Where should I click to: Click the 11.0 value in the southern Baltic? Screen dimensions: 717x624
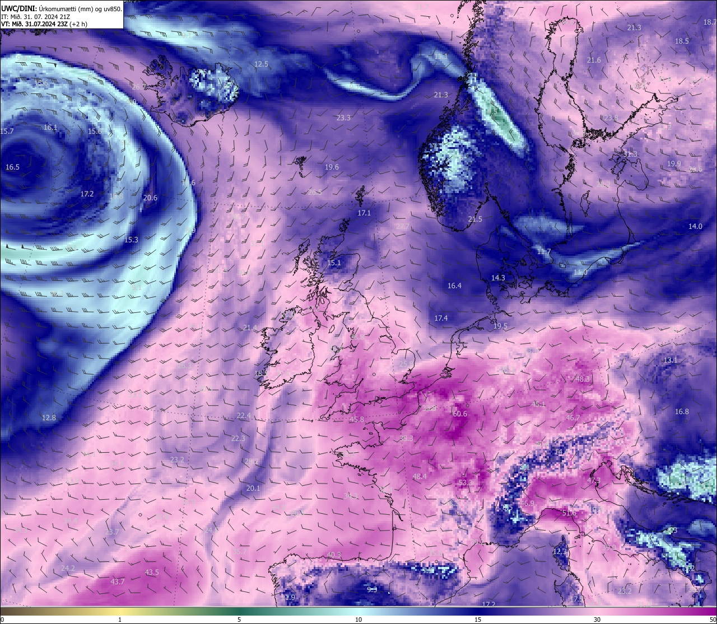580,272
